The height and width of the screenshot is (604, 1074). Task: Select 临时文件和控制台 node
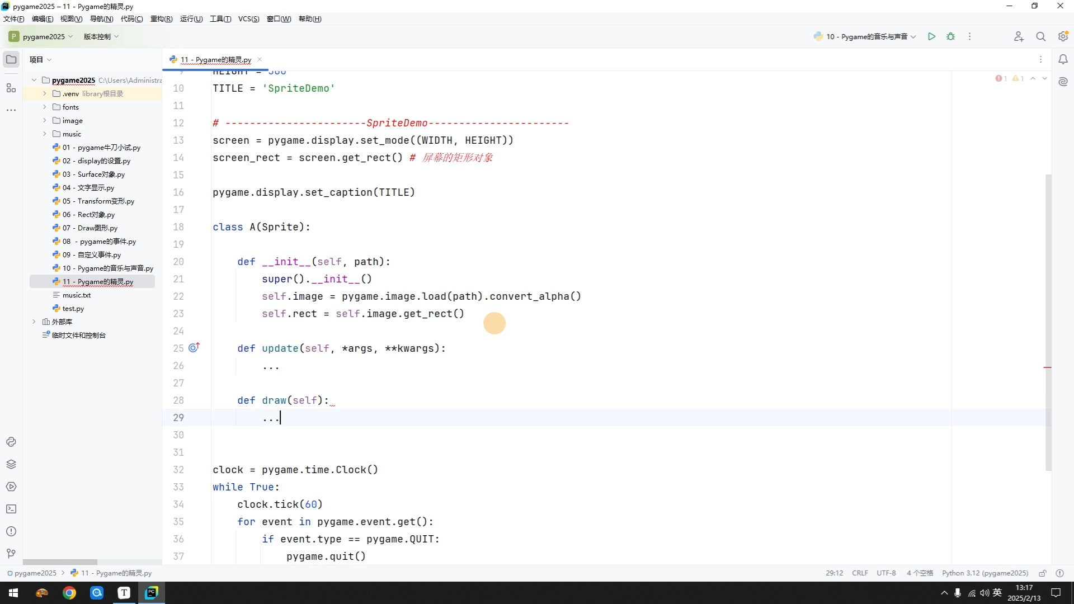tap(78, 335)
